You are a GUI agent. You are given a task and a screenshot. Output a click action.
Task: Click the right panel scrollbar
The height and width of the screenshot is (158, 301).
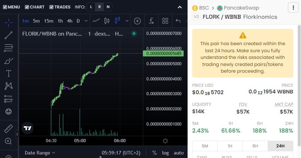[x=299, y=86]
